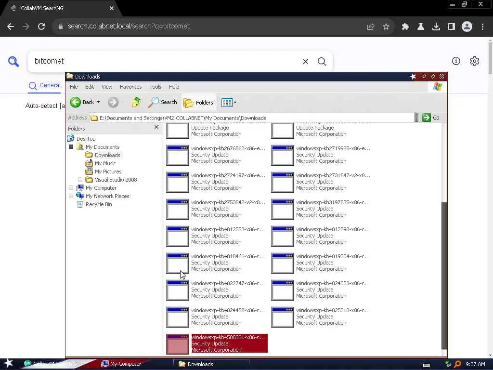The image size is (493, 370).
Task: Select the windowsxp-kb4012598 file icon
Action: 283,236
